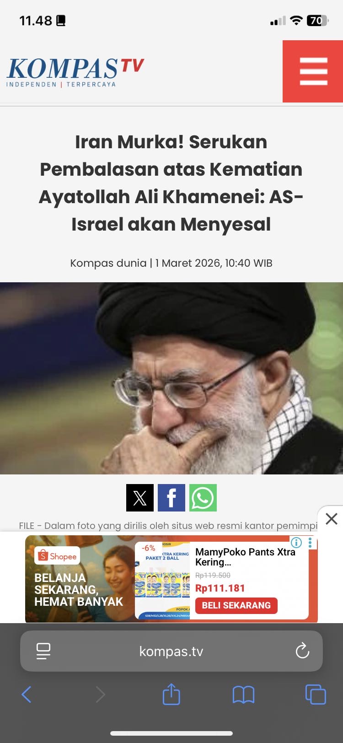The height and width of the screenshot is (743, 343).
Task: Tap the Shopee logo in ad
Action: point(57,556)
